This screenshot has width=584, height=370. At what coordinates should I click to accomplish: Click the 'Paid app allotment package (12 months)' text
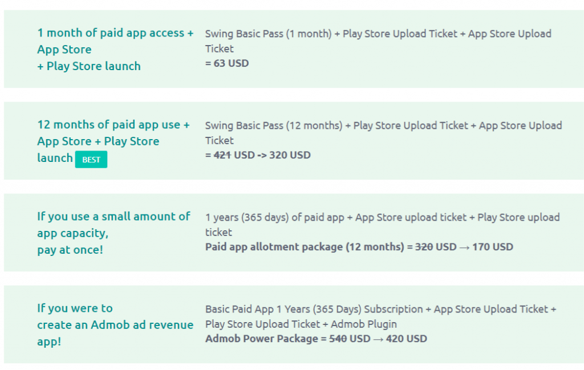point(305,247)
